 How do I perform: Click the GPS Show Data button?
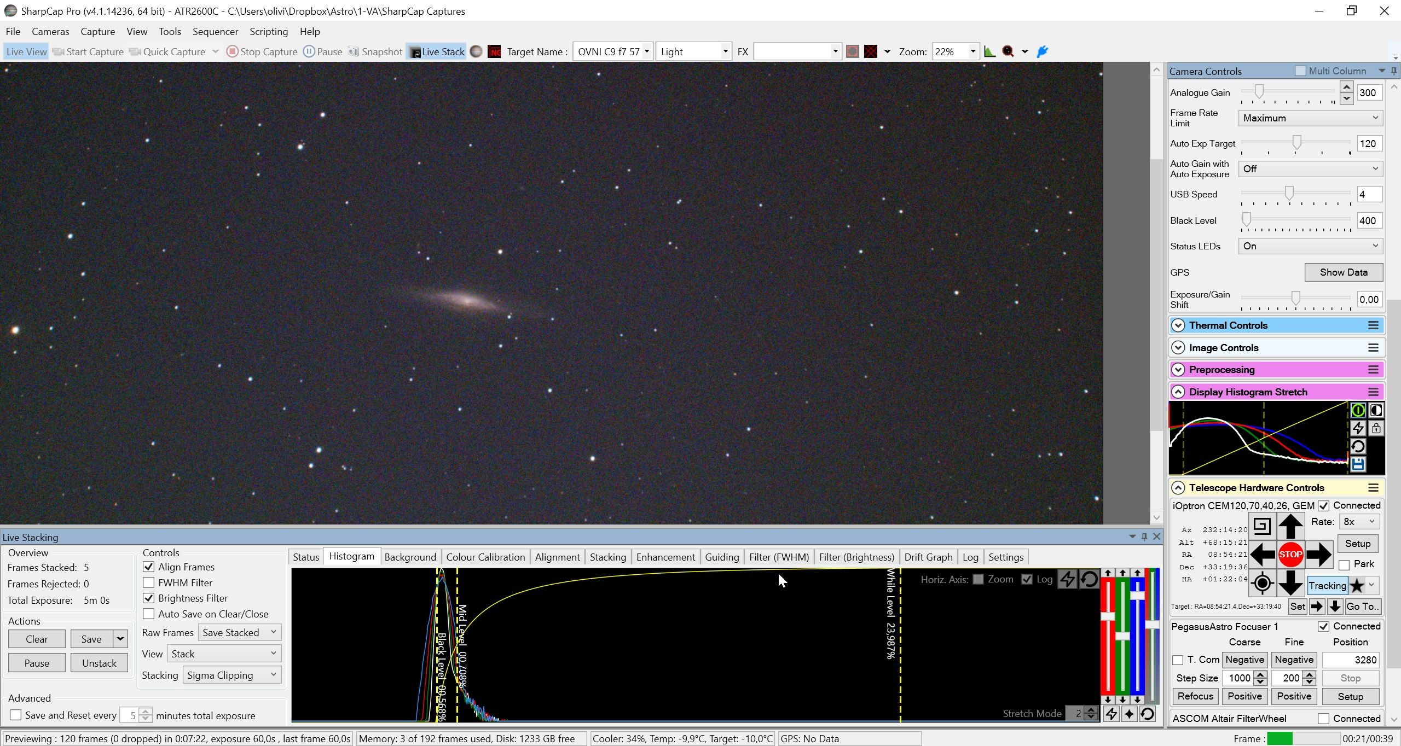pyautogui.click(x=1344, y=272)
